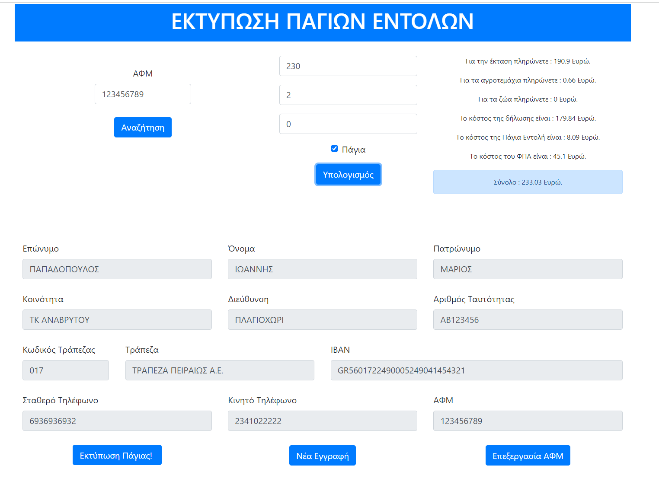The height and width of the screenshot is (488, 659).
Task: Select the Διεύθυνση field ΠΛΑΓΙΟΧΩΡΙ
Action: [x=322, y=320]
